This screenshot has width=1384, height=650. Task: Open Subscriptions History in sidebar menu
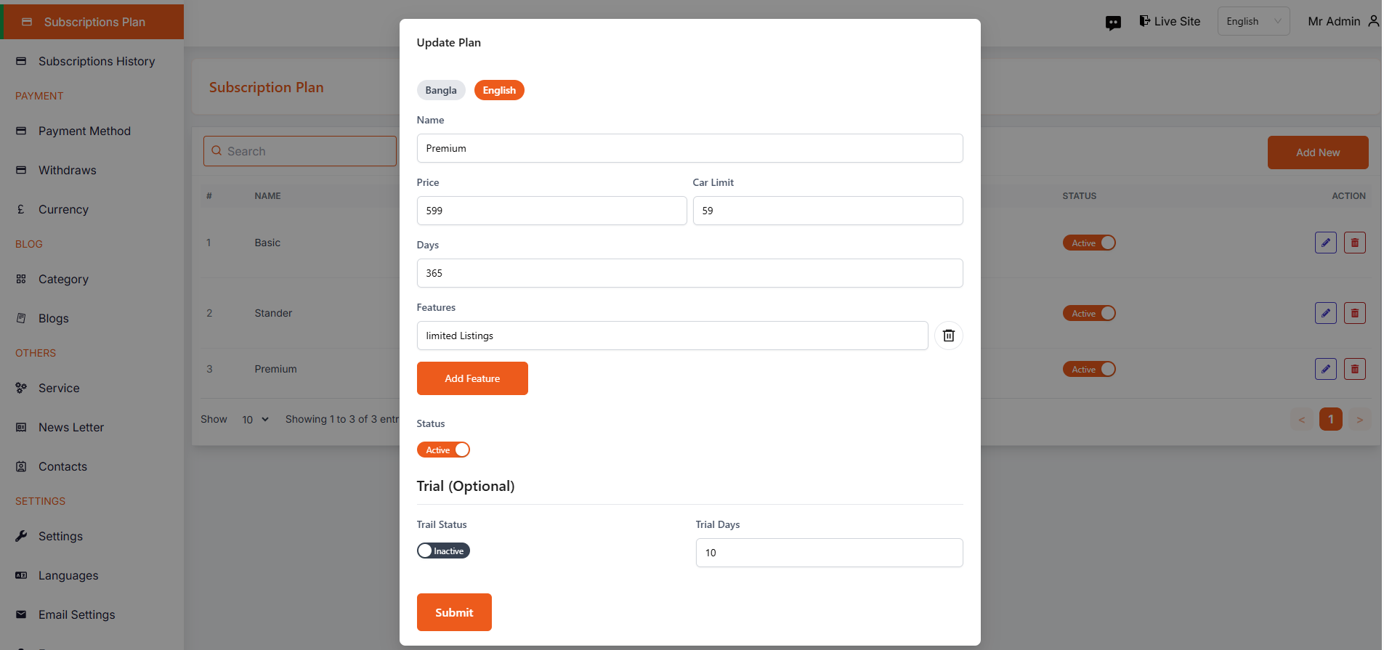96,61
